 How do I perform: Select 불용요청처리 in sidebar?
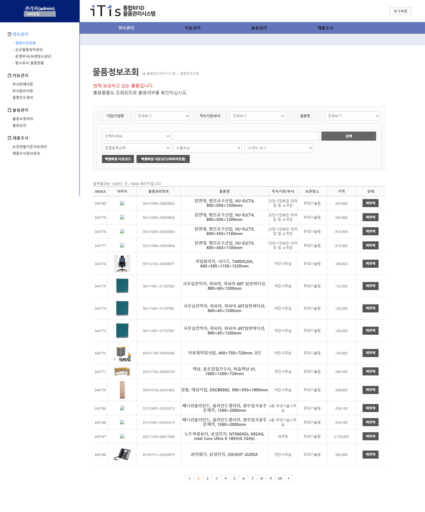tap(23, 119)
